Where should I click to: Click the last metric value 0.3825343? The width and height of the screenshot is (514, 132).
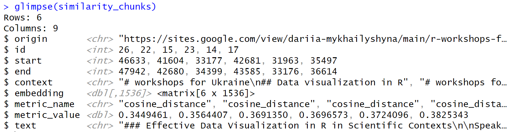click(444, 115)
